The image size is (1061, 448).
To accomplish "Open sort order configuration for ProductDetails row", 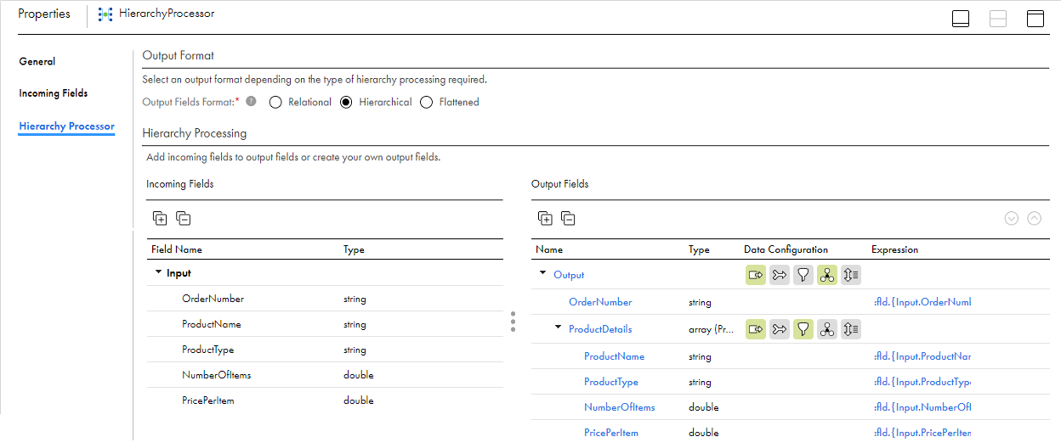I will [x=851, y=329].
